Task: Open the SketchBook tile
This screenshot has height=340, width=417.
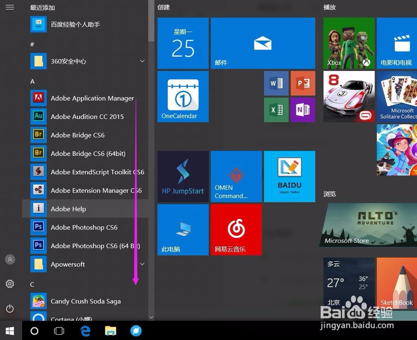Action: [x=397, y=283]
